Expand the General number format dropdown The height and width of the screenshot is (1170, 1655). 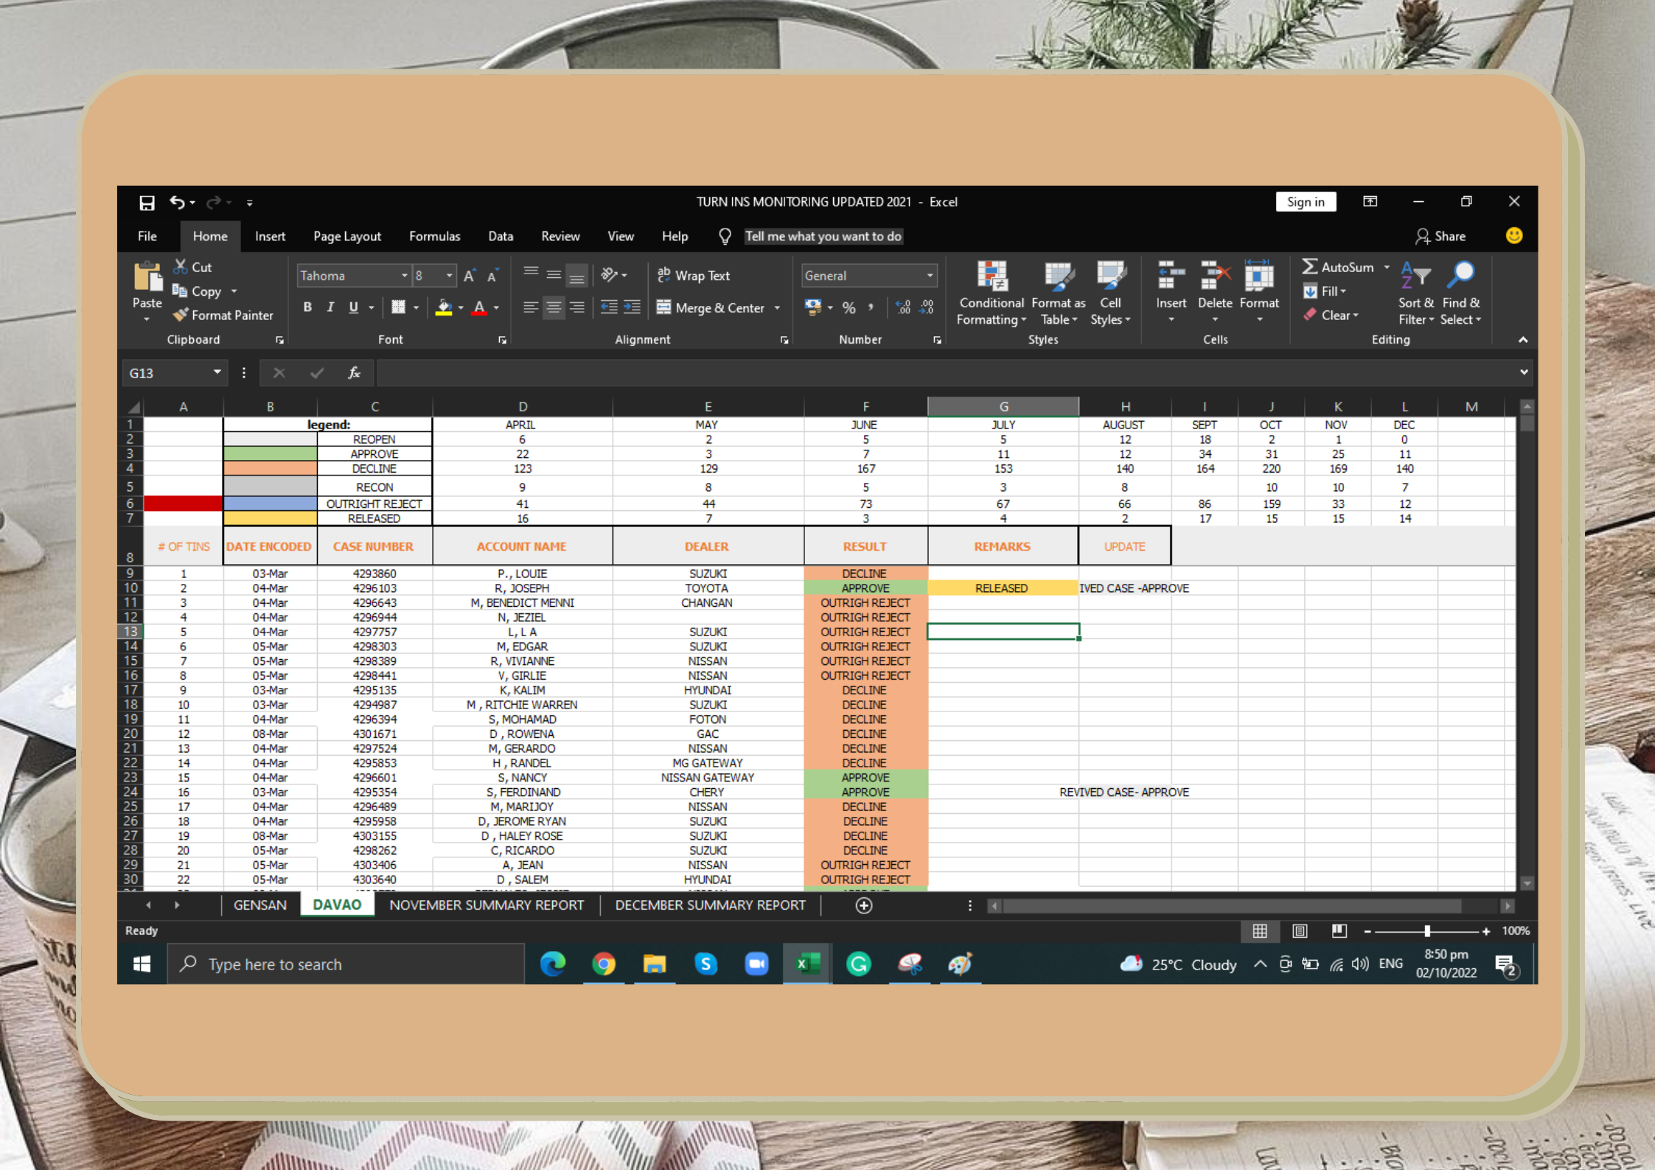[930, 276]
